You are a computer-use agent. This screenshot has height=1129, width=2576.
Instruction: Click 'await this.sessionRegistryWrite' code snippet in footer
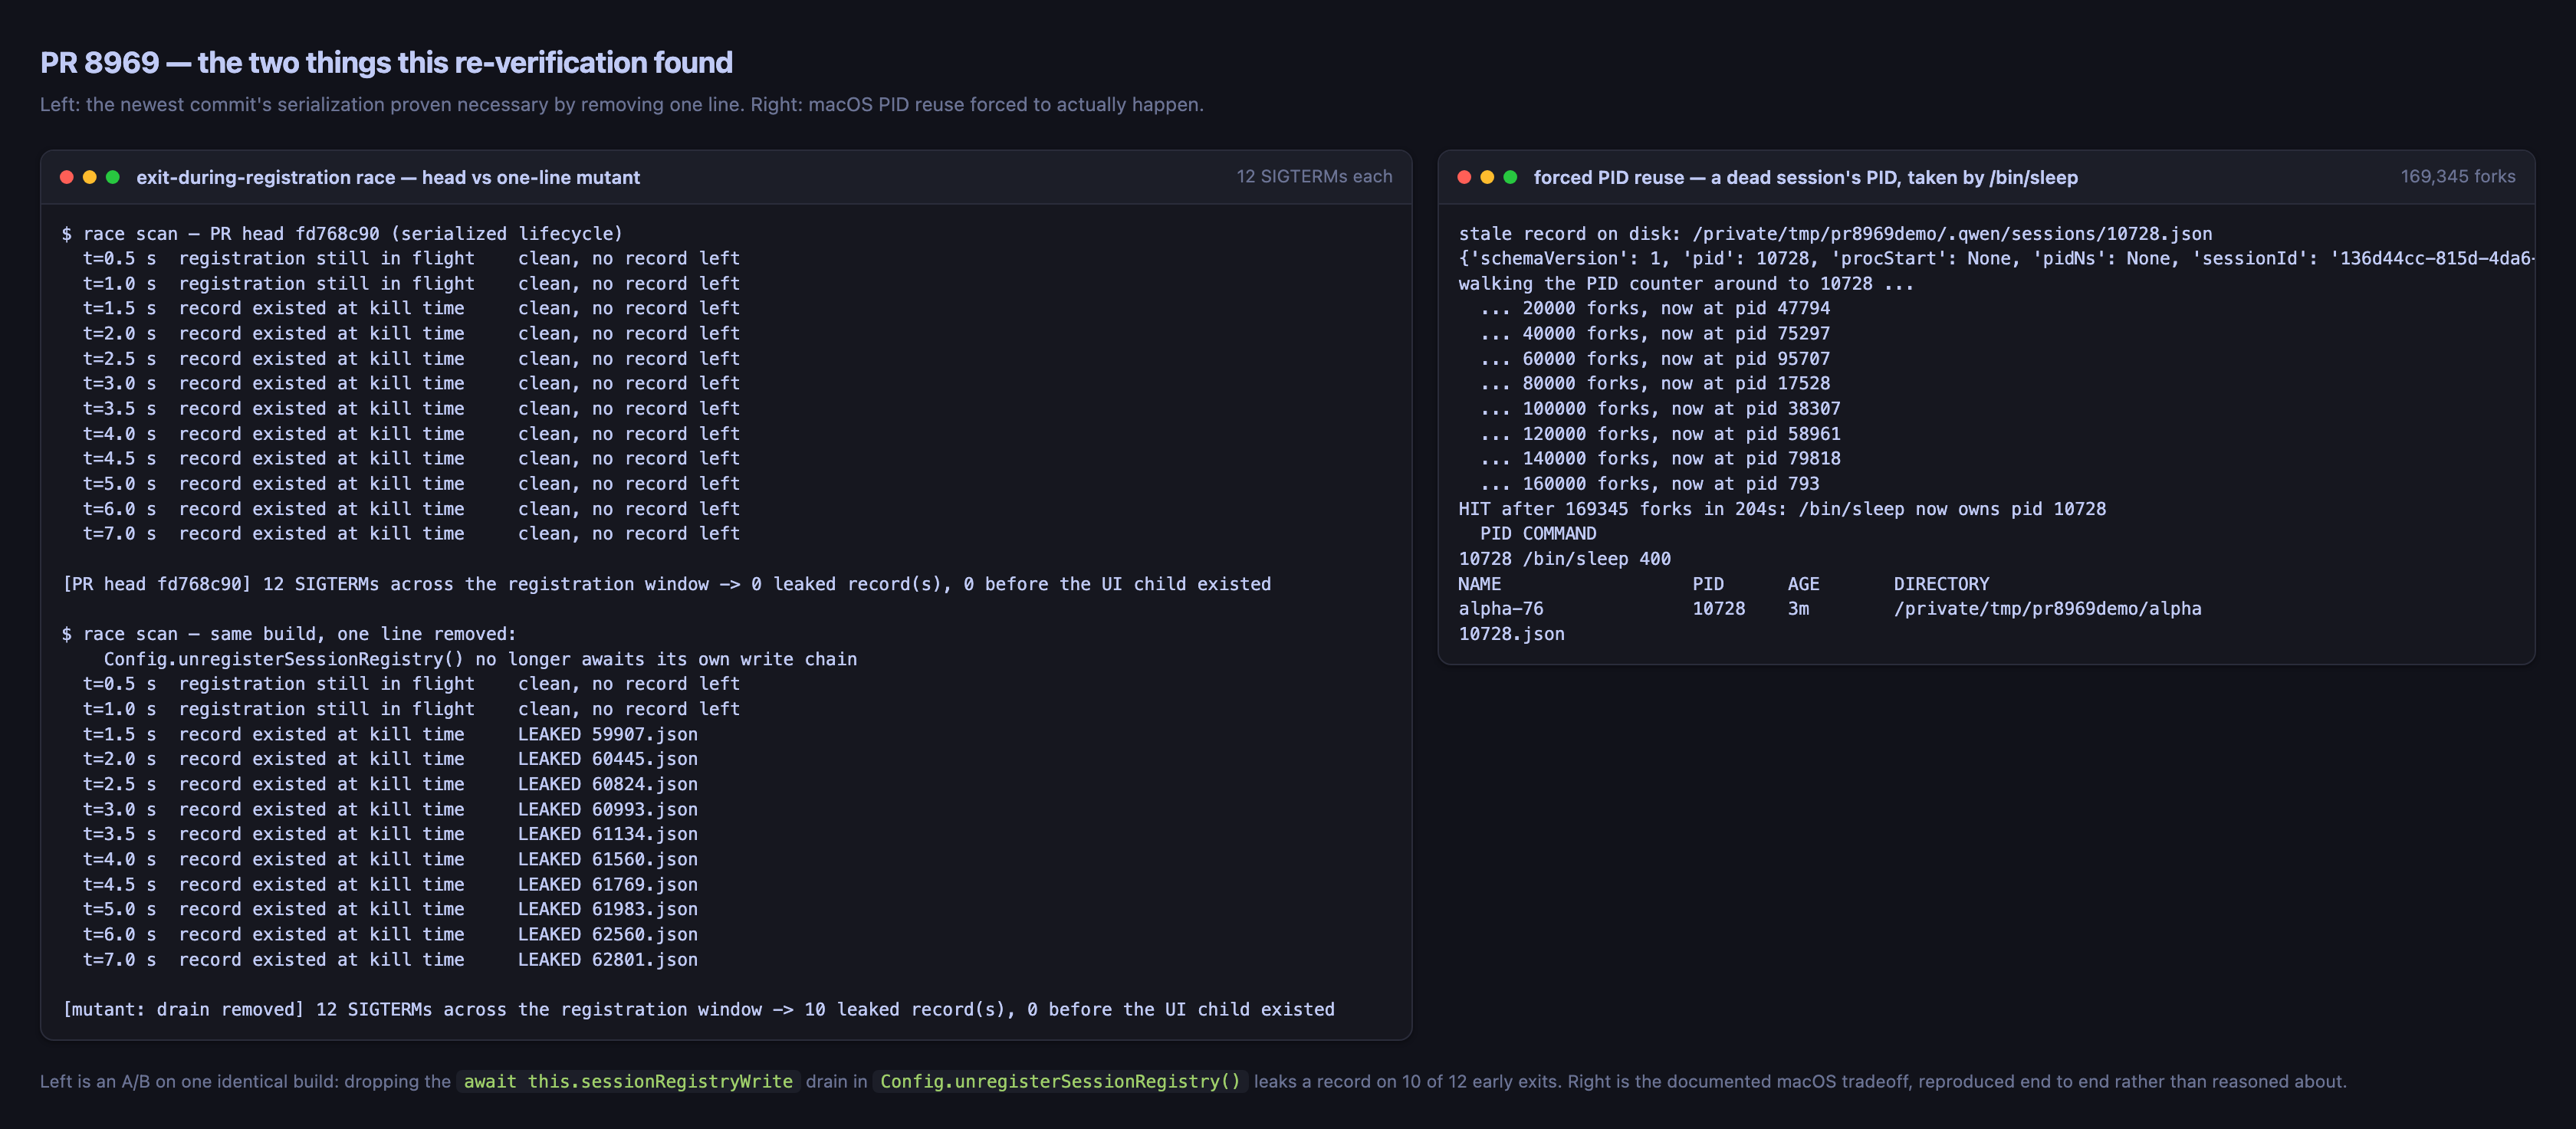click(628, 1081)
